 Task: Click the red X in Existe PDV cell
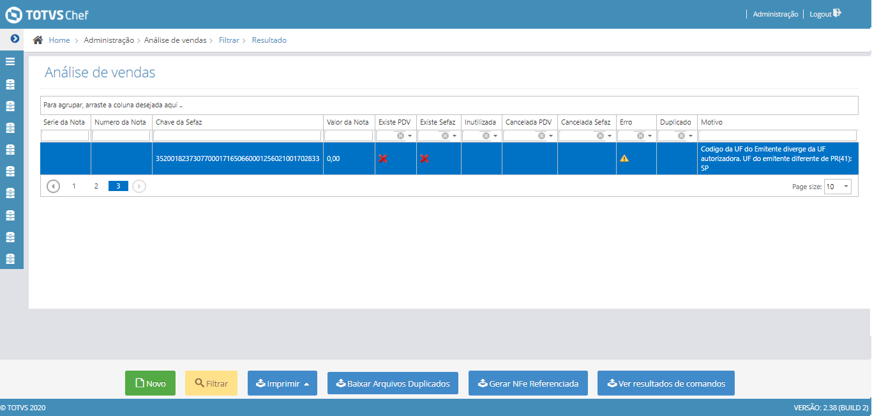point(383,158)
